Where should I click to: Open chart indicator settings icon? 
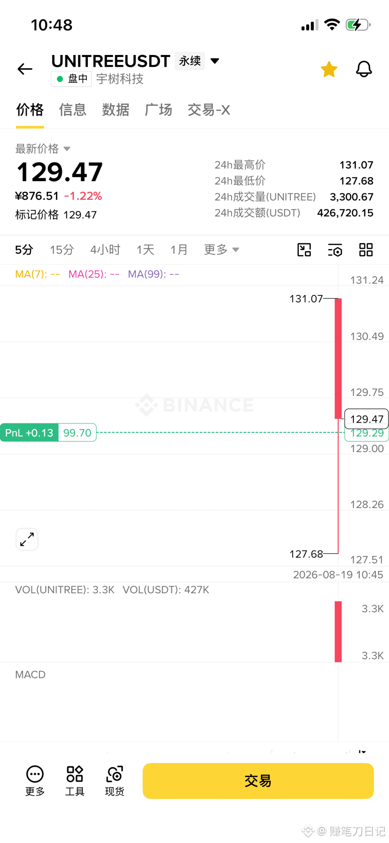click(x=335, y=250)
